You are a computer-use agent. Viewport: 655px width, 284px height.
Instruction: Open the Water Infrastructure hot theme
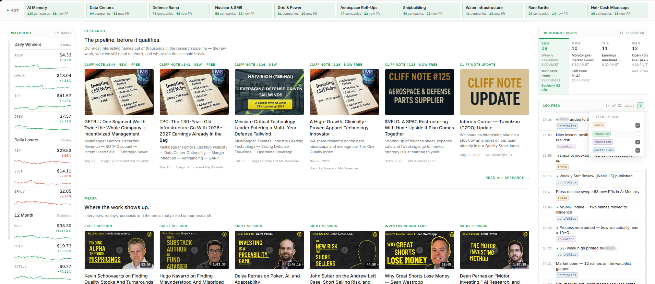tap(492, 10)
